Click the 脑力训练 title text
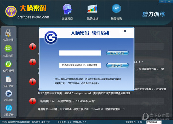 [x=154, y=14]
